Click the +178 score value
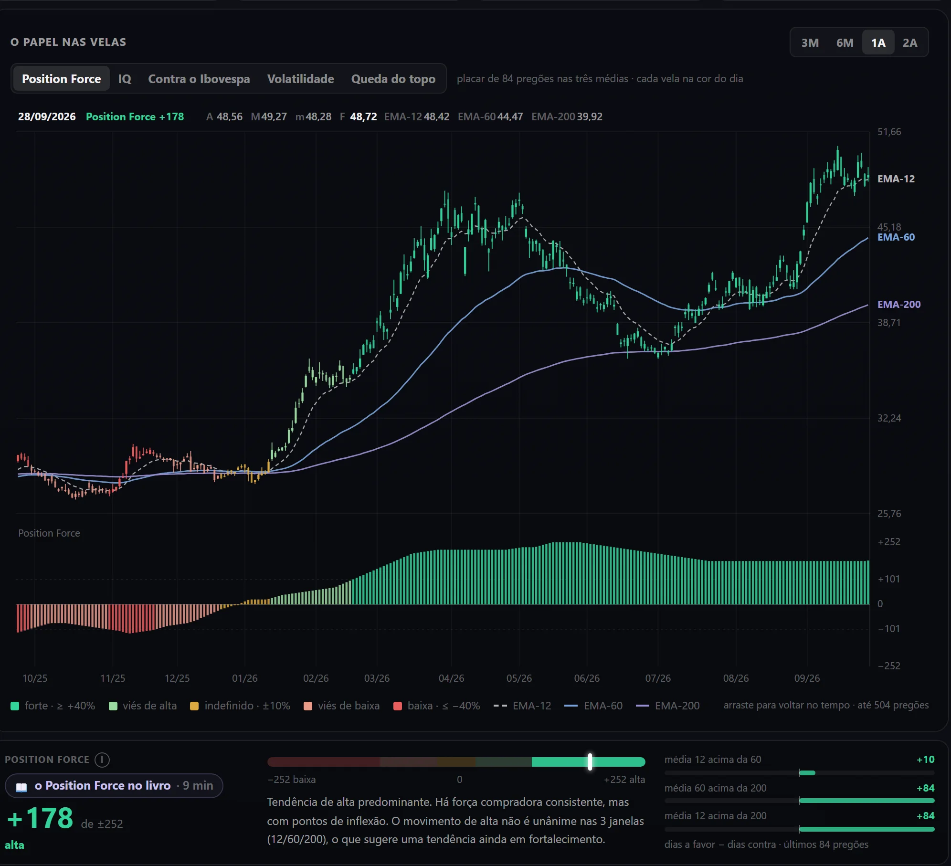The height and width of the screenshot is (866, 951). [41, 819]
